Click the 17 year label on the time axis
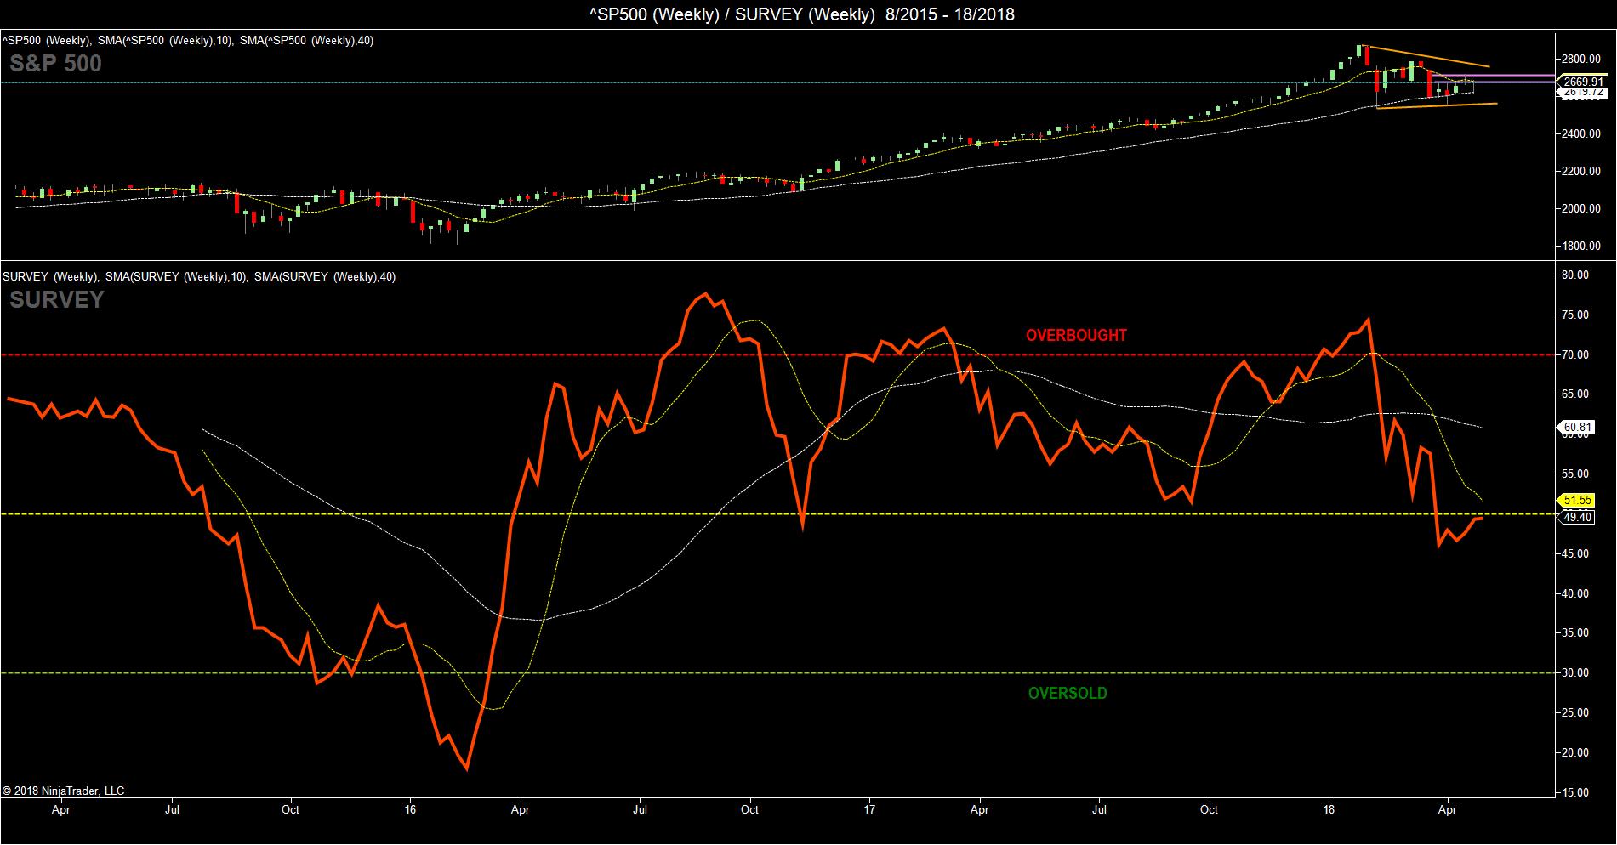The height and width of the screenshot is (845, 1617). (869, 810)
